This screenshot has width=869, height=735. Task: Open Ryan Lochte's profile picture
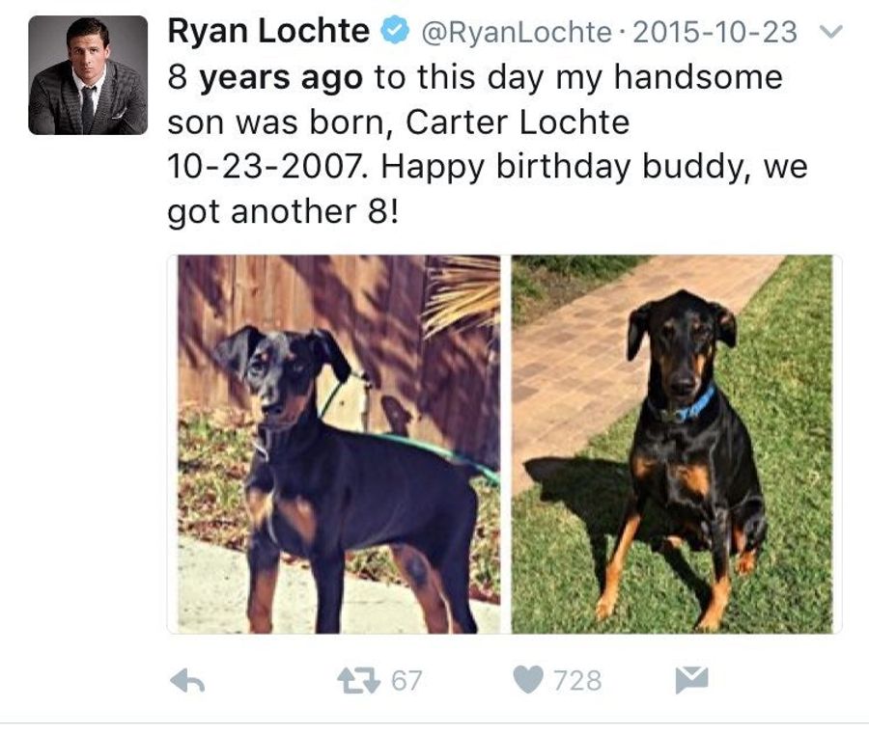[88, 75]
